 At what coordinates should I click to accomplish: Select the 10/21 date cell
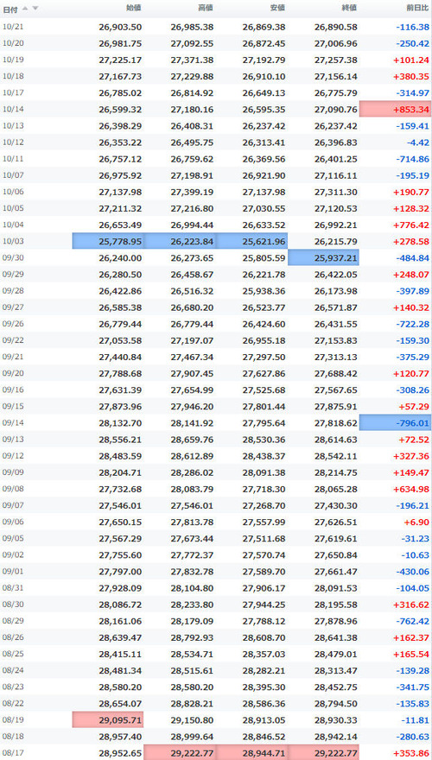(13, 27)
